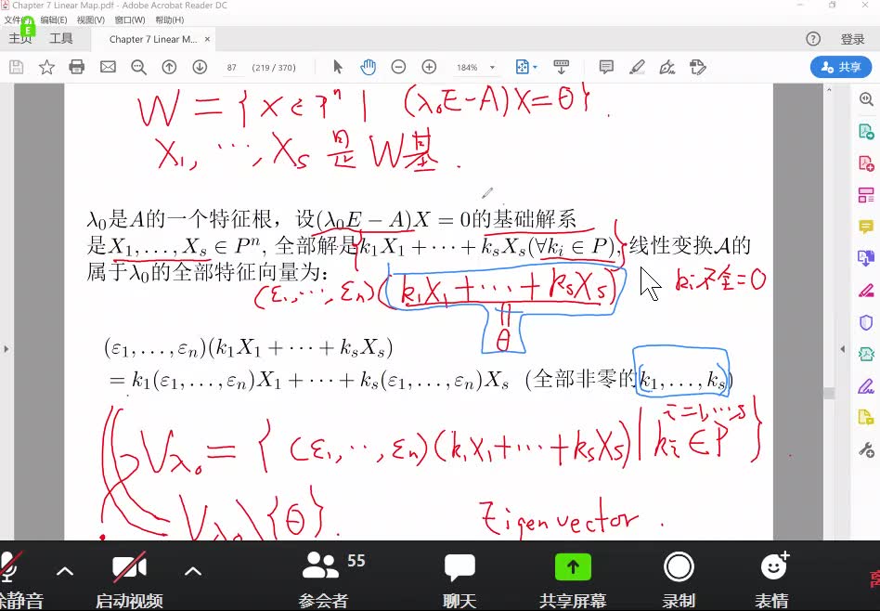The image size is (880, 611).
Task: Open the Add Sticky Note comment tool
Action: tap(604, 66)
